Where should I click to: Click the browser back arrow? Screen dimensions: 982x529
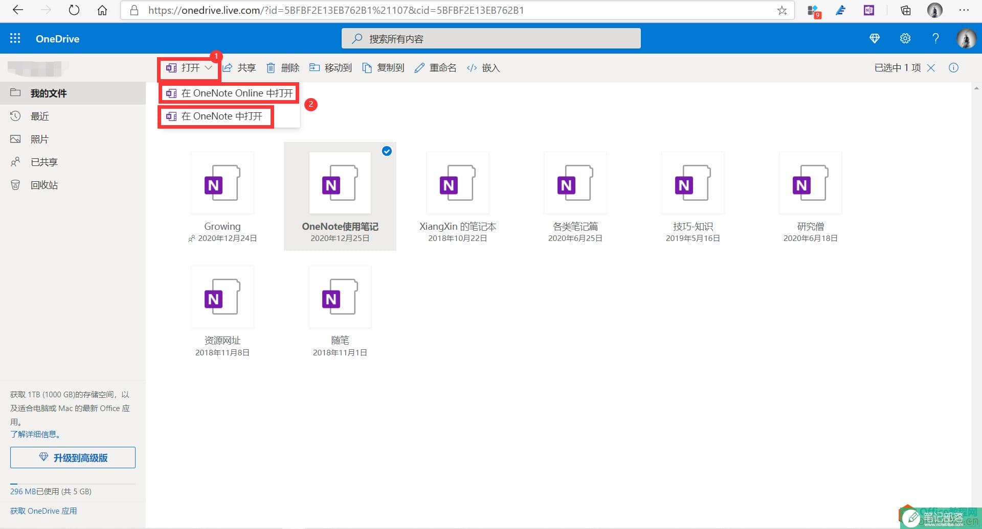[18, 10]
